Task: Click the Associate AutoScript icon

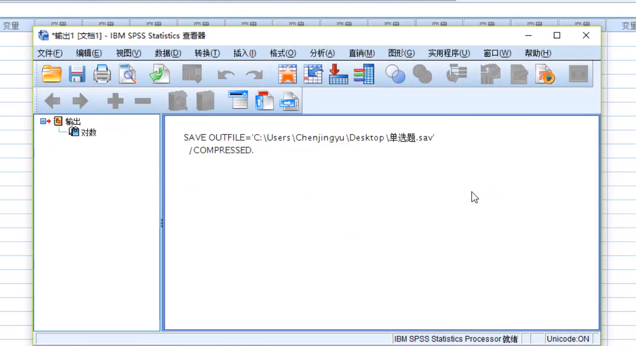Action: 491,74
